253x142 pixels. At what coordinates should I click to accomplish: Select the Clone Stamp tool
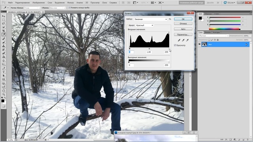[4, 46]
